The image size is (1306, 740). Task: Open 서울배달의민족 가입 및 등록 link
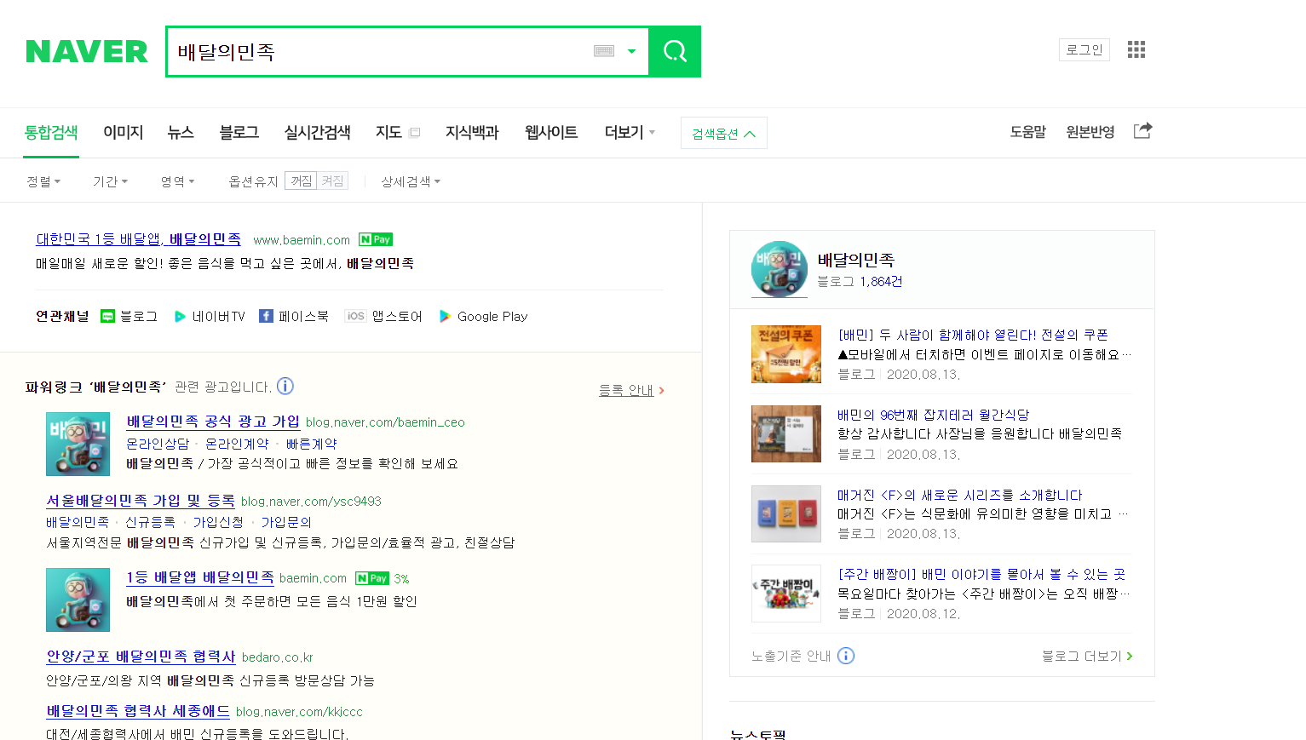[x=141, y=501]
